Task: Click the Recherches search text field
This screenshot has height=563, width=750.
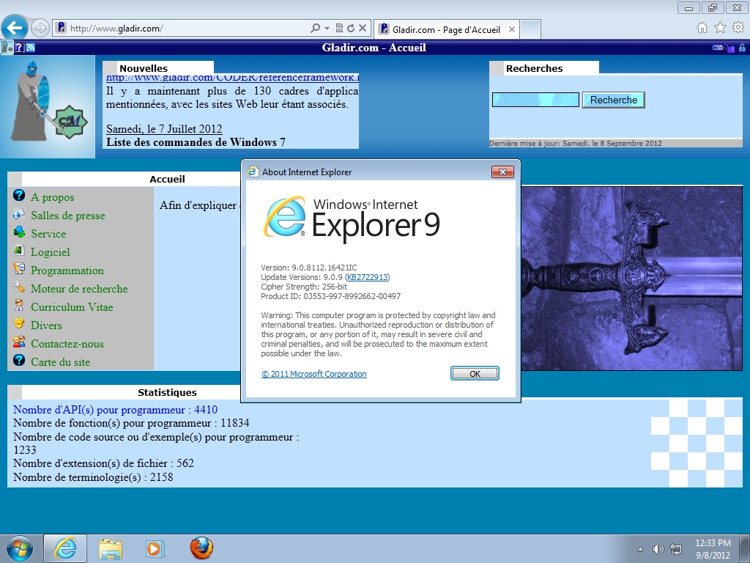Action: (535, 100)
